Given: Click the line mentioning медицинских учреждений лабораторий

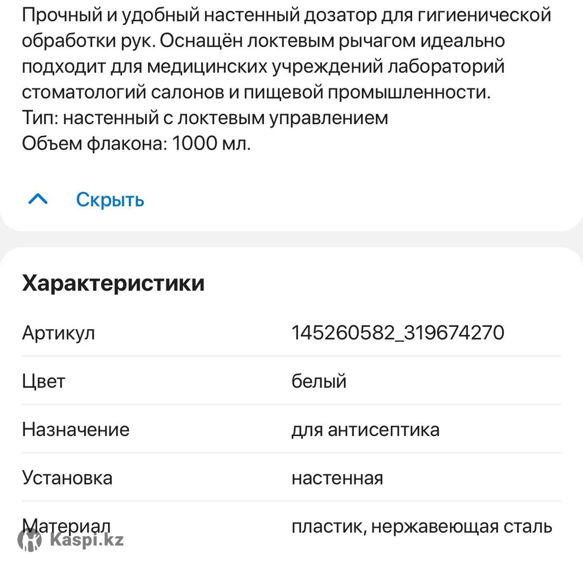Looking at the screenshot, I should pyautogui.click(x=263, y=67).
